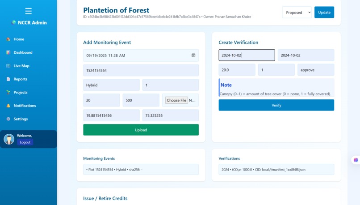This screenshot has width=360, height=205.
Task: Click the Monitoring Events heading
Action: (x=99, y=158)
